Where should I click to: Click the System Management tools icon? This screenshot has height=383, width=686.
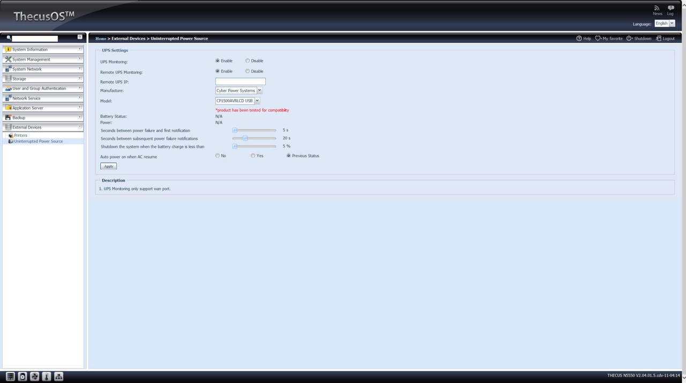tap(8, 59)
